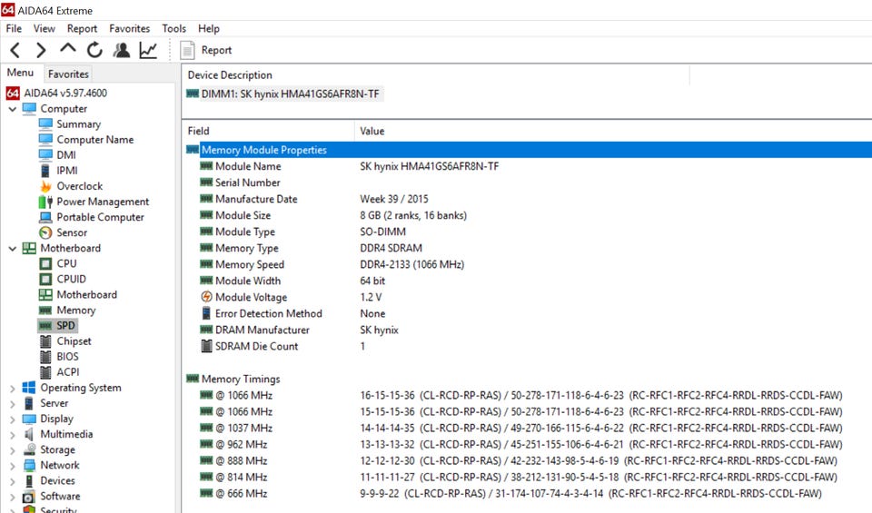Select the BIOS chip icon
872x513 pixels.
[45, 357]
